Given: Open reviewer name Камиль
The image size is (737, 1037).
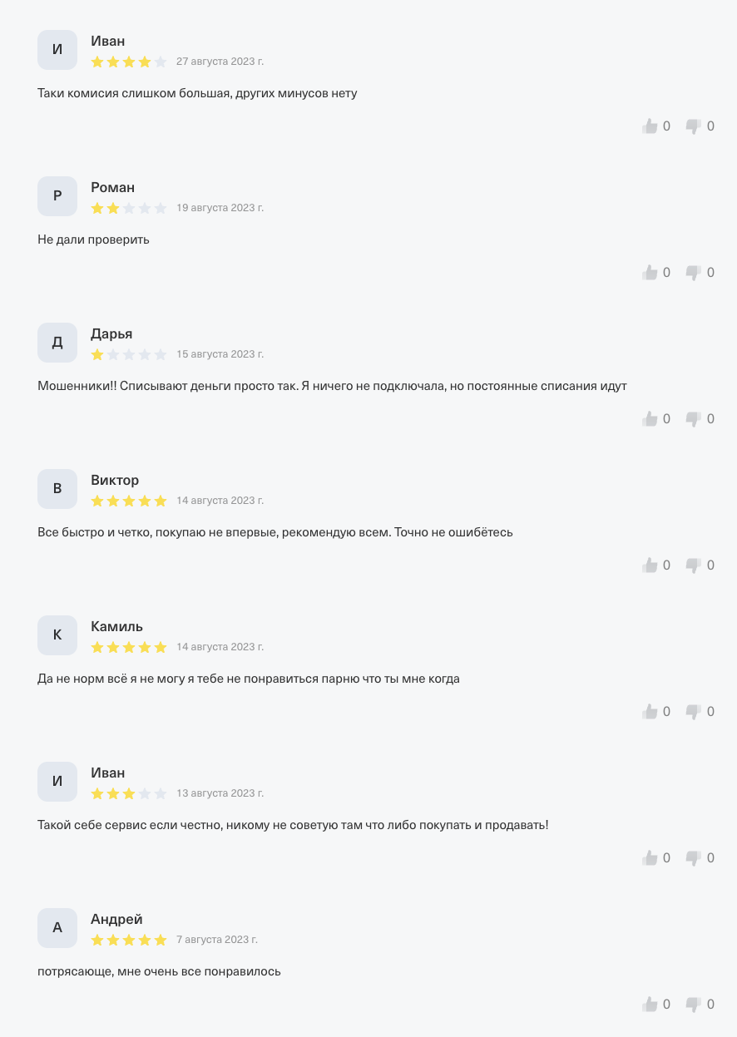Looking at the screenshot, I should click(x=116, y=627).
